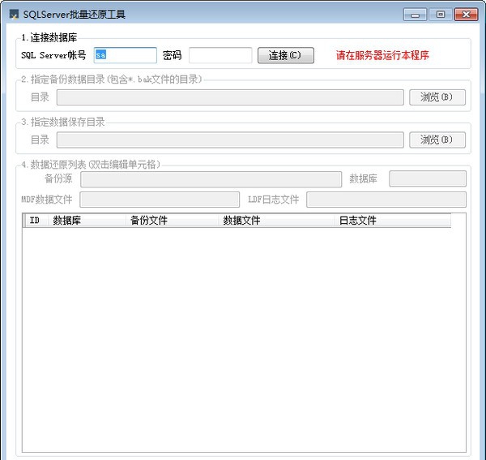Click the SQLServer app icon in title bar
This screenshot has height=460, width=486.
14,15
